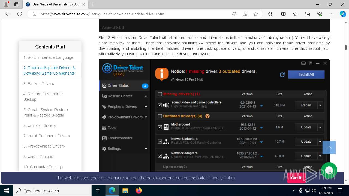Click Driver Talent menu list icon
The height and width of the screenshot is (196, 349).
pos(311,63)
